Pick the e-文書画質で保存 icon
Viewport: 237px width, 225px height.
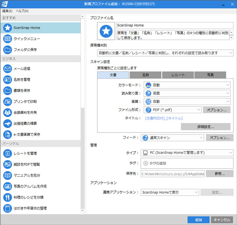(8, 135)
